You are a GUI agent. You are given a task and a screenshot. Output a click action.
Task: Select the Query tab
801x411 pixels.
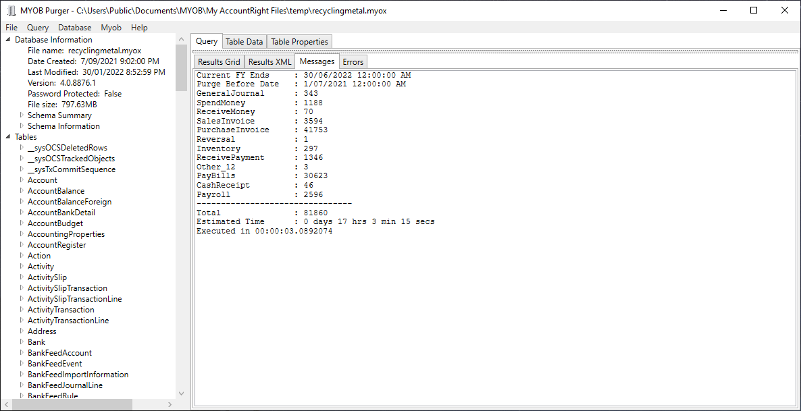(207, 41)
